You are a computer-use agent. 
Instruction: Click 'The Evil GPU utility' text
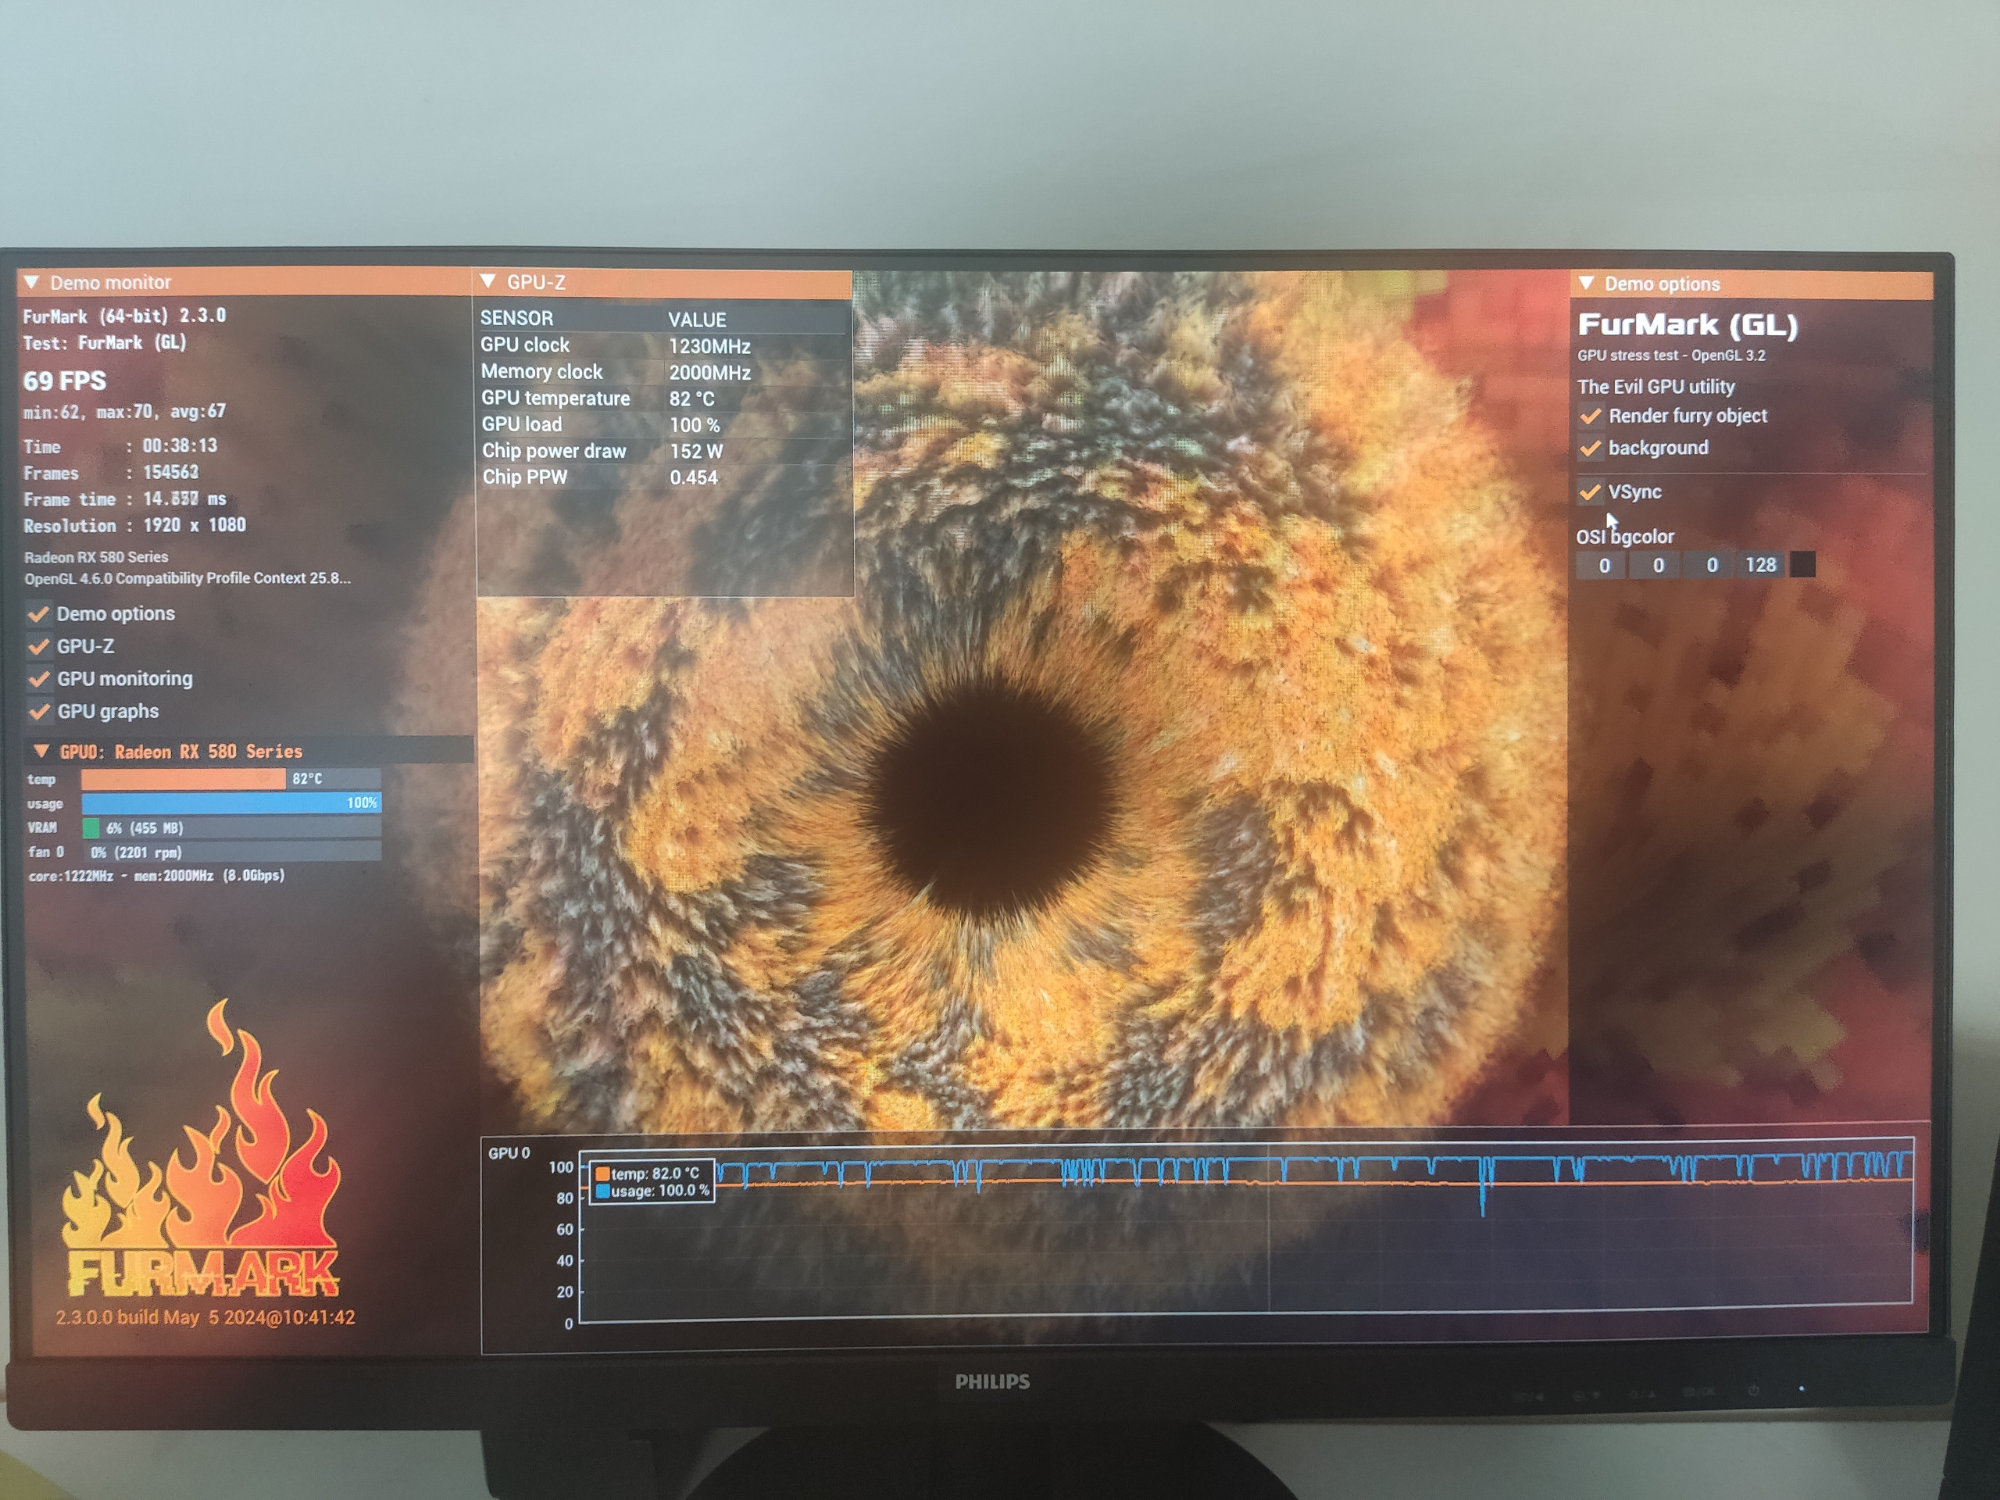[x=1655, y=387]
